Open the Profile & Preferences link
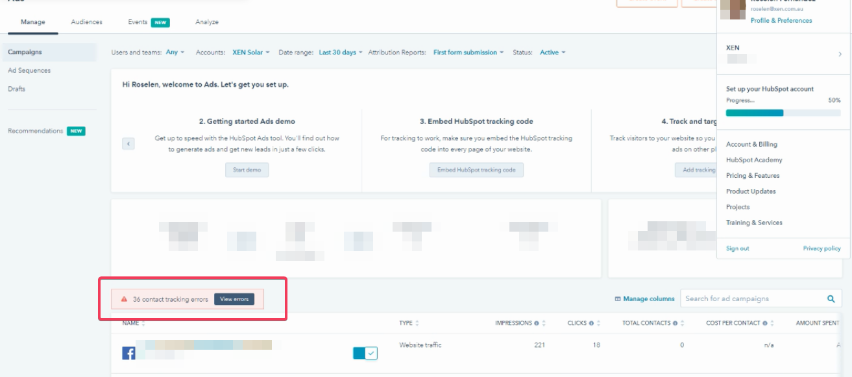 click(781, 21)
